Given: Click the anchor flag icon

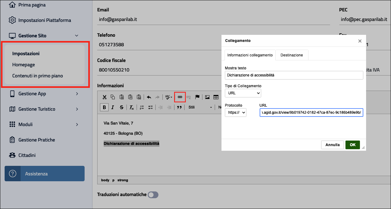Looking at the screenshot, I should pyautogui.click(x=197, y=97).
